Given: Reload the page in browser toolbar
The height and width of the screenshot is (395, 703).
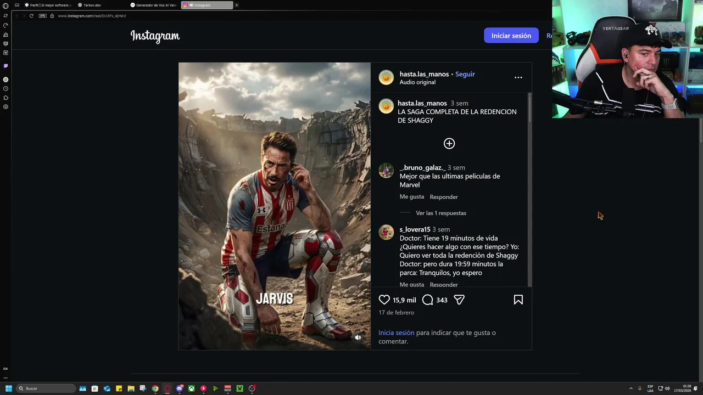Looking at the screenshot, I should pyautogui.click(x=31, y=16).
